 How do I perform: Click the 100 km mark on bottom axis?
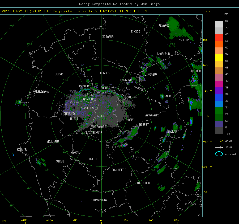(151, 221)
